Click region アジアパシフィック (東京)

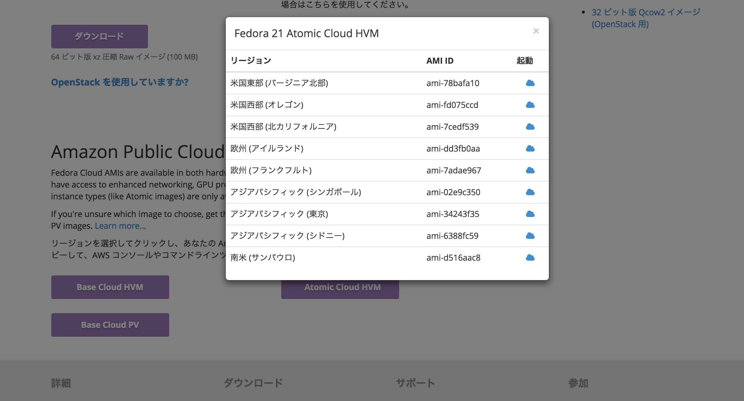coord(279,214)
